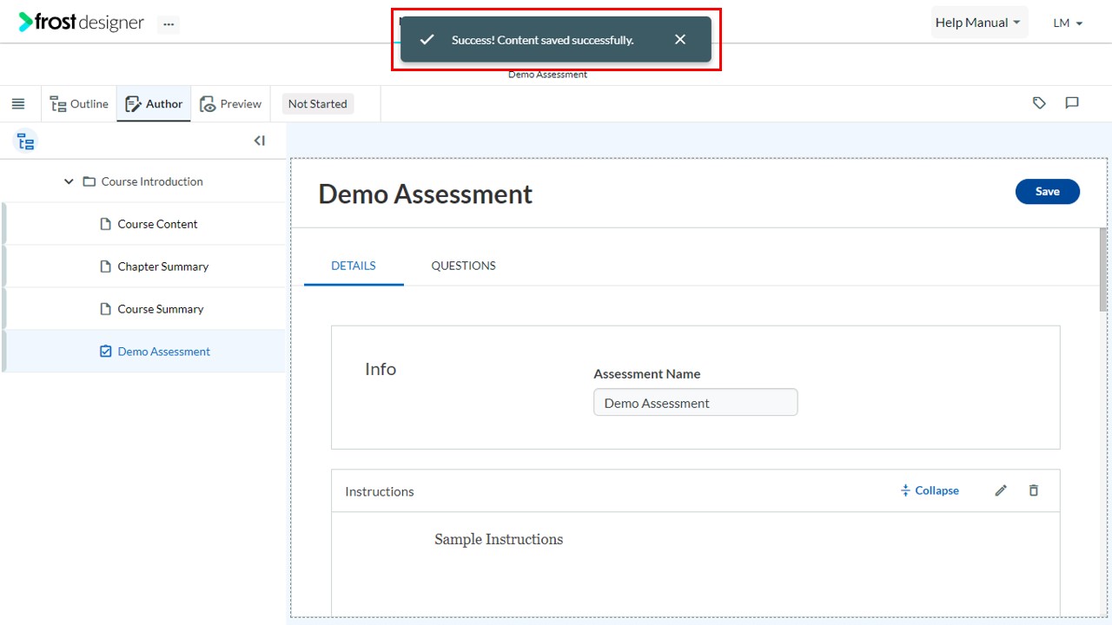Viewport: 1112px width, 625px height.
Task: Open the tags icon in the toolbar
Action: point(1039,102)
